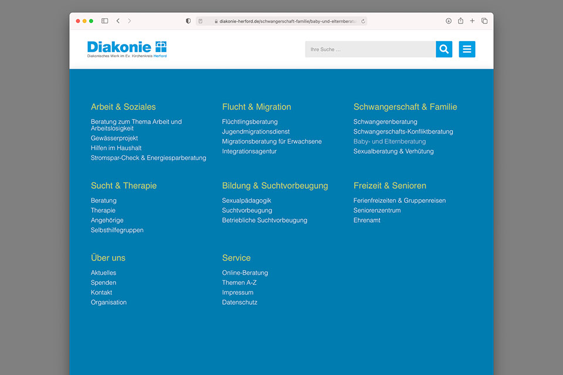Click the blue search magnifier button
This screenshot has width=563, height=375.
coord(444,49)
